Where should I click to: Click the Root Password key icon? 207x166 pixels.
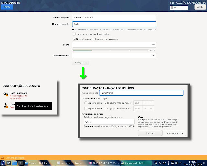click(x=6, y=94)
